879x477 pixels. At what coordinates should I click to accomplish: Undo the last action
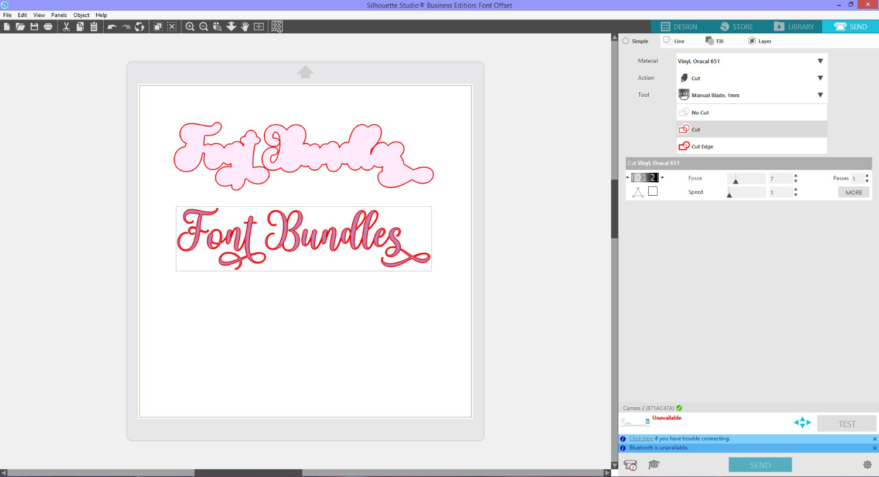(x=112, y=26)
